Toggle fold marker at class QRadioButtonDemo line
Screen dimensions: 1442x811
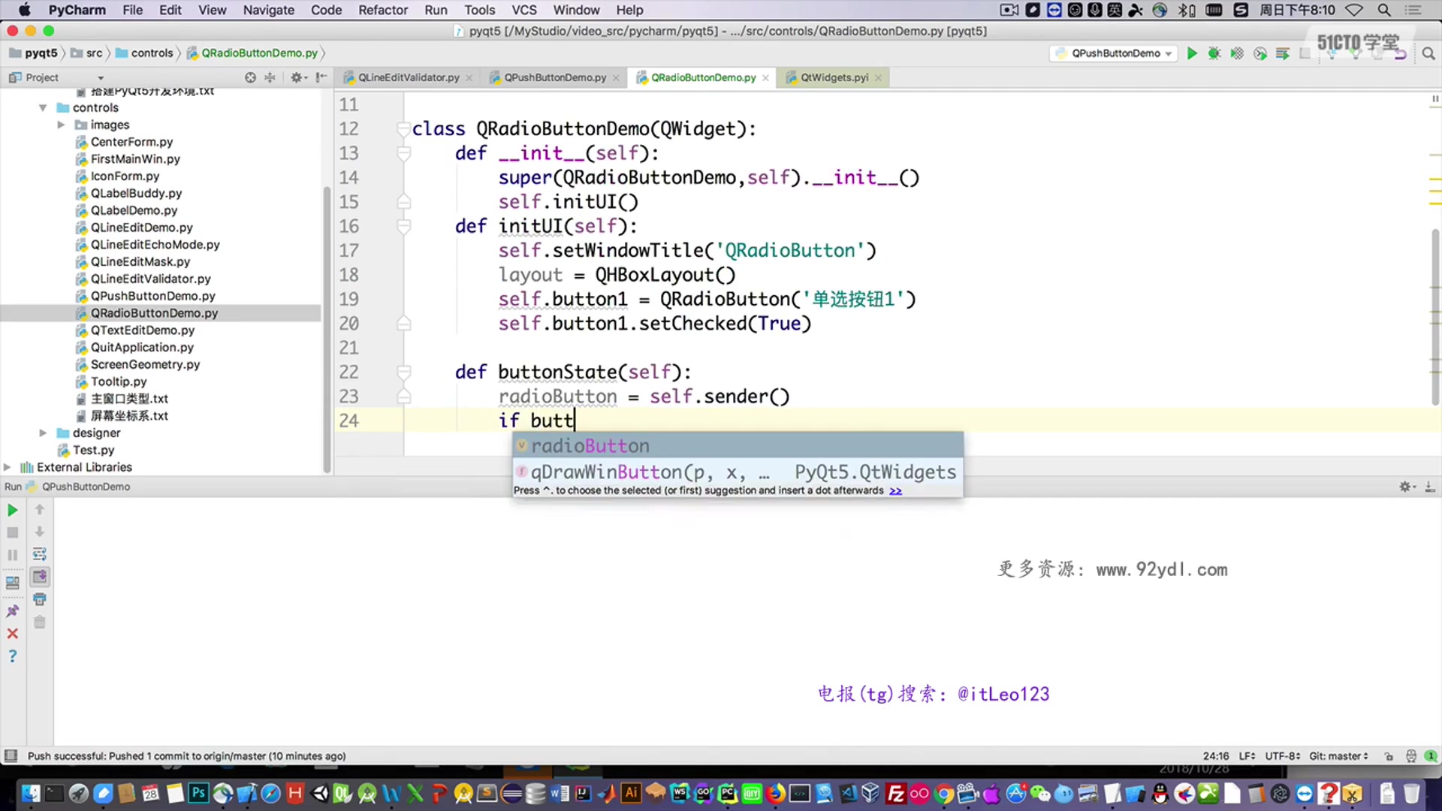pos(403,128)
